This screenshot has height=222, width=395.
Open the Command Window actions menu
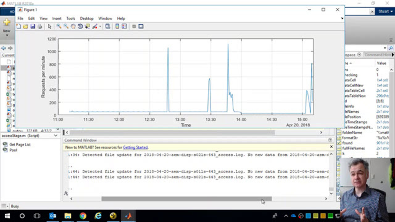330,140
